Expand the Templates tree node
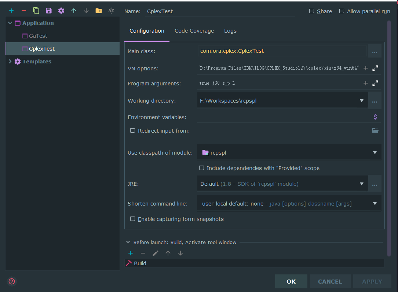This screenshot has height=292, width=398. pyautogui.click(x=10, y=61)
